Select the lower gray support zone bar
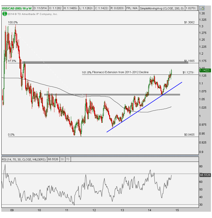The height and width of the screenshot is (218, 212). coord(112,94)
